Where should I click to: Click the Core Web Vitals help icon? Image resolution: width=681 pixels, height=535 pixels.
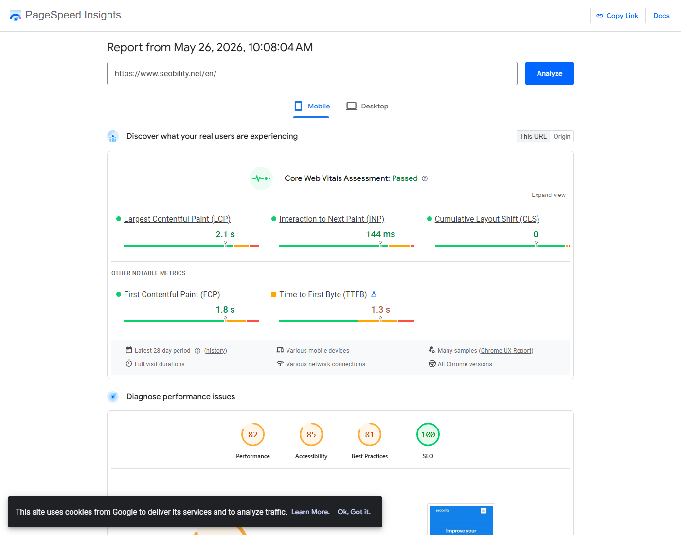tap(425, 178)
